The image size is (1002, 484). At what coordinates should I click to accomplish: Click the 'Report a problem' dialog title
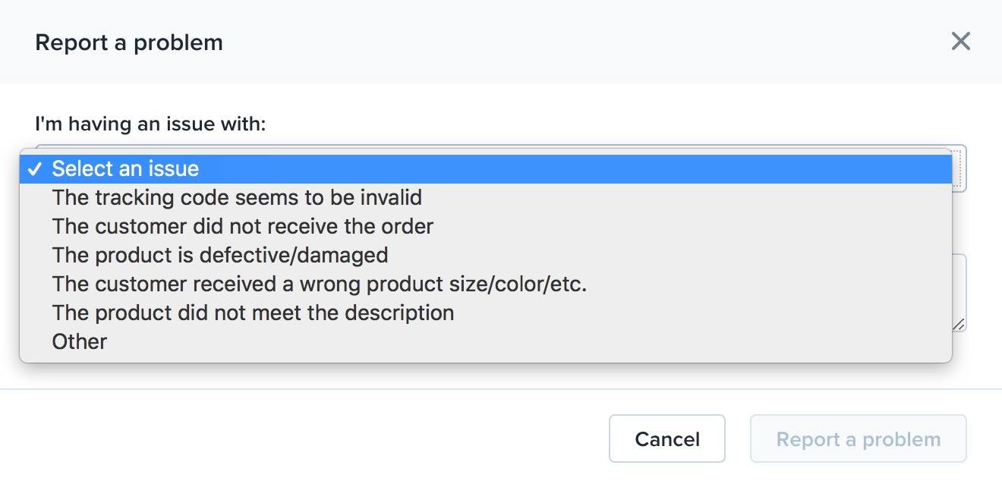pyautogui.click(x=129, y=42)
